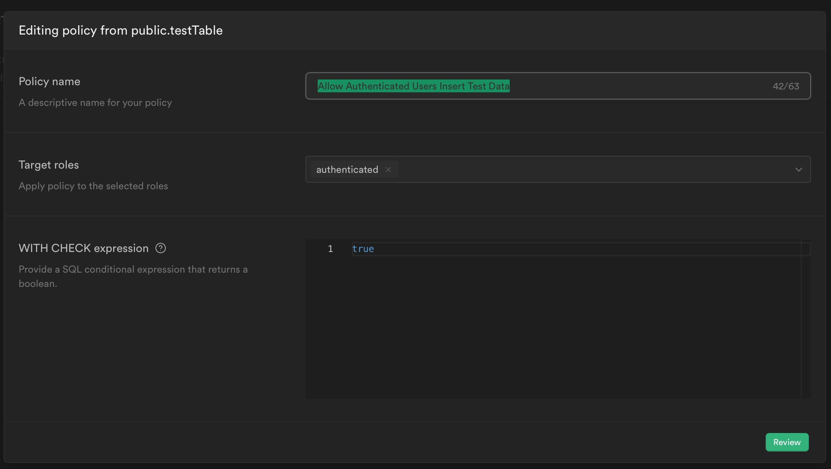Image resolution: width=831 pixels, height=469 pixels.
Task: Remove the authenticated role tag
Action: coord(388,170)
